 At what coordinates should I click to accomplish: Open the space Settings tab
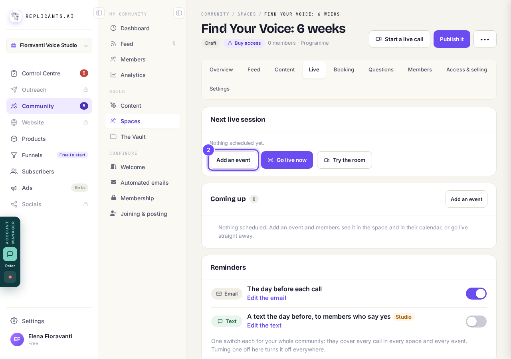pos(220,89)
